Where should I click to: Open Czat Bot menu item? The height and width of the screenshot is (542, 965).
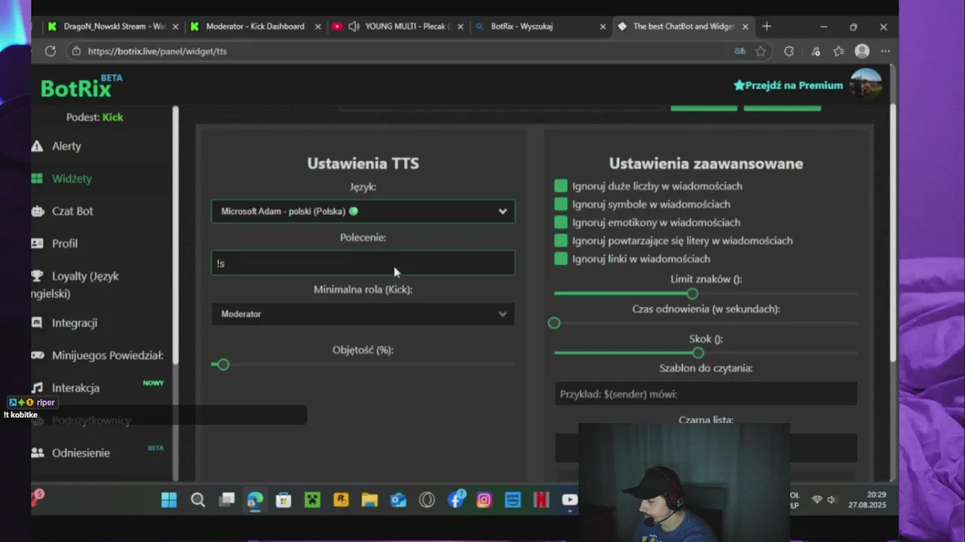(72, 212)
